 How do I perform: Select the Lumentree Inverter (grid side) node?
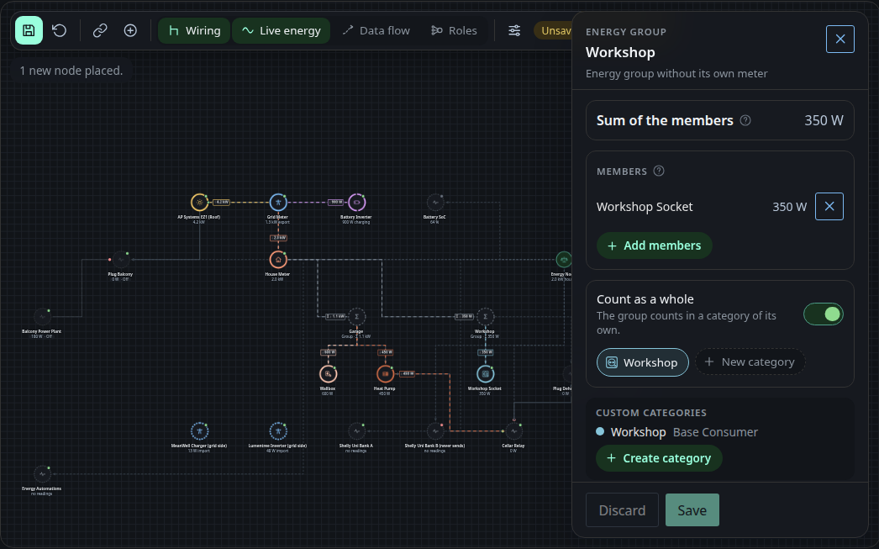[x=278, y=431]
